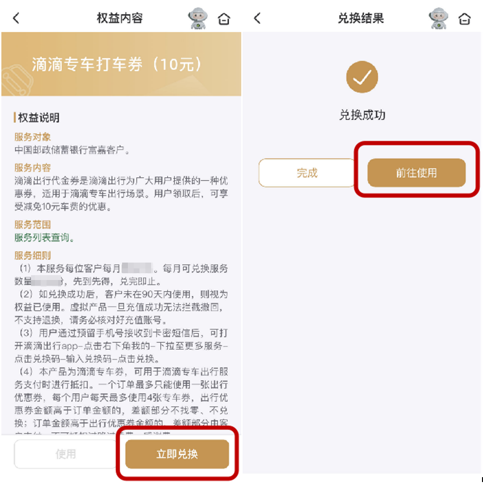Screen dimensions: 483x483
Task: Select the 权益说明 section heading
Action: click(x=38, y=118)
